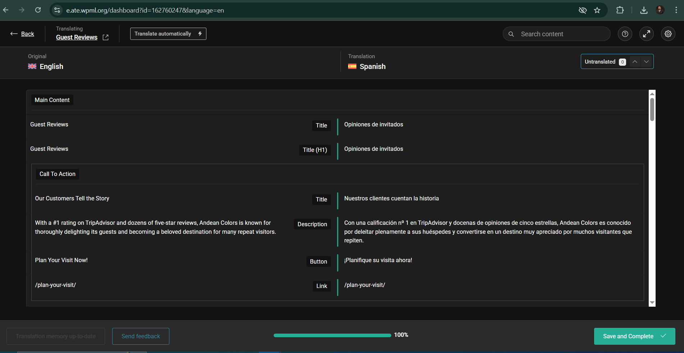Open the browser three-dot menu

[676, 10]
